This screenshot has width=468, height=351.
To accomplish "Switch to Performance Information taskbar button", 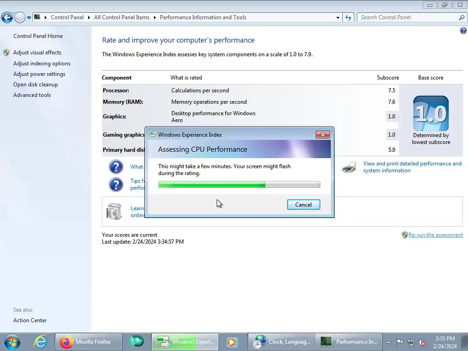I will pyautogui.click(x=349, y=342).
